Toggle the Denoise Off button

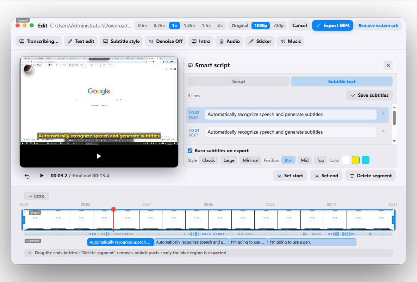click(166, 41)
